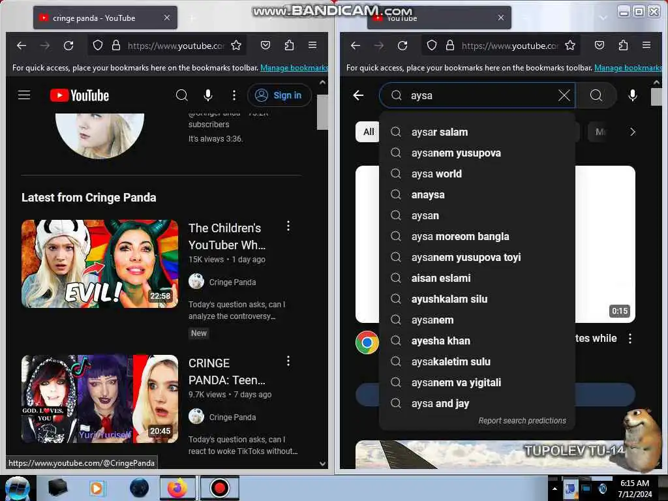Viewport: 668px width, 501px height.
Task: Click the tracking protection shield in right window
Action: click(x=432, y=45)
